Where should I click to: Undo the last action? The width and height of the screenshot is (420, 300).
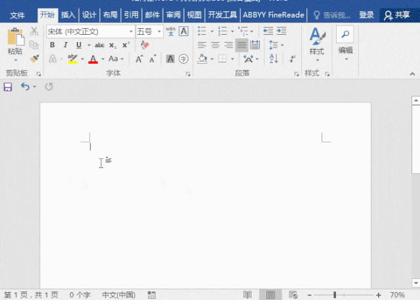25,87
